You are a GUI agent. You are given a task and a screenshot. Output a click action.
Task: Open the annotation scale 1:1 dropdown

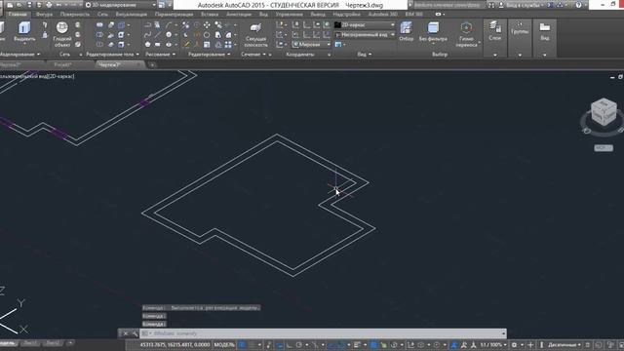tap(493, 345)
